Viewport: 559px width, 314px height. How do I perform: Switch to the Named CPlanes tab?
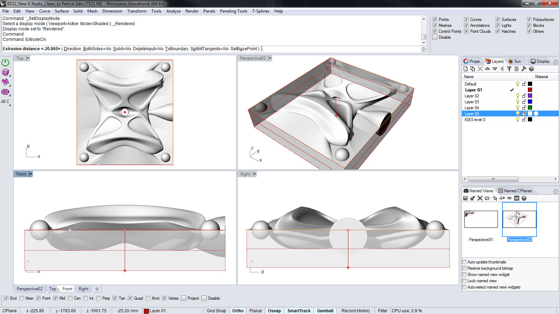coord(515,191)
